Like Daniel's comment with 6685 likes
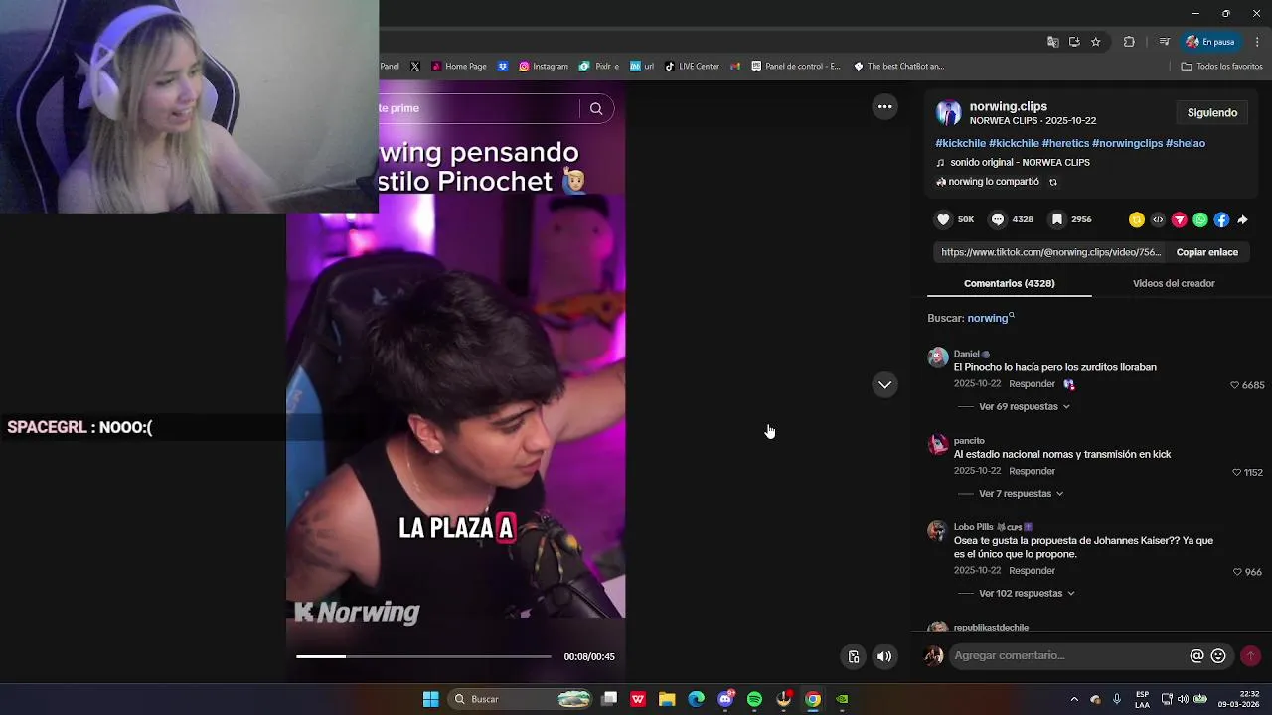Screen dimensions: 1272x715 (1235, 385)
